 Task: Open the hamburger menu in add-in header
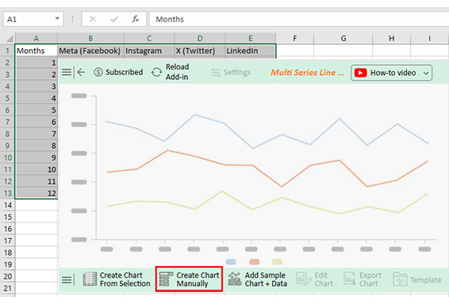pos(67,72)
